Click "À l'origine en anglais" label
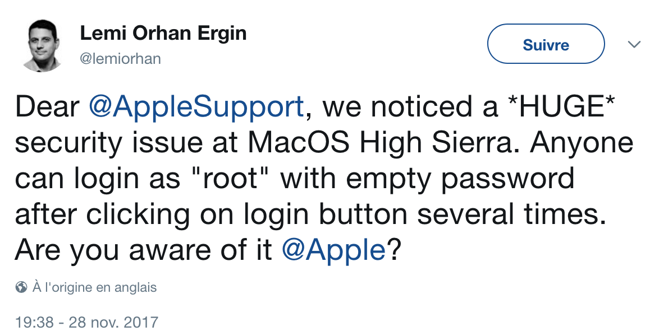659x336 pixels. pyautogui.click(x=94, y=287)
